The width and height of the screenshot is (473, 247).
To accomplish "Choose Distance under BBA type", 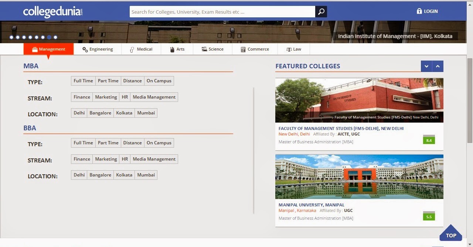I will coord(132,143).
